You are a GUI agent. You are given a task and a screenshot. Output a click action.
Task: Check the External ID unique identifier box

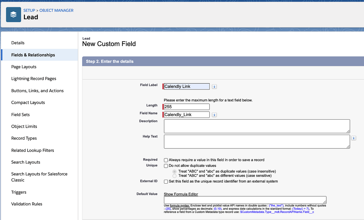[166, 182]
